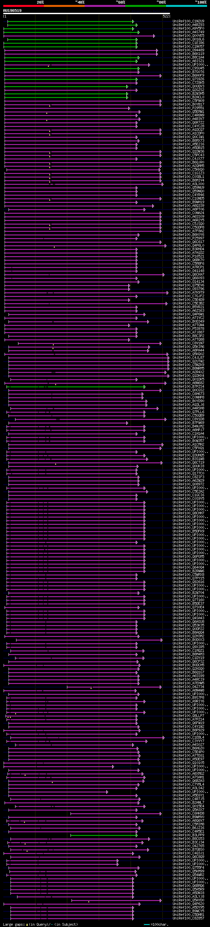
Task: Select hit label UniRef100_B2ACL0
Action: 188,97
